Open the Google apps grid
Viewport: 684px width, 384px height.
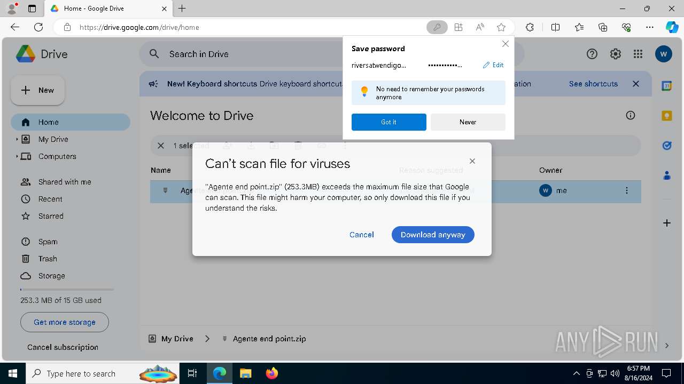[x=638, y=54]
